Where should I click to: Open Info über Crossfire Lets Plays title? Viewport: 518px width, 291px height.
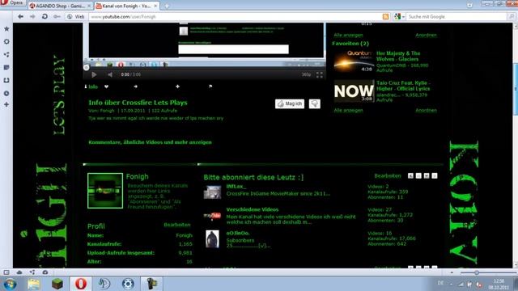point(138,103)
